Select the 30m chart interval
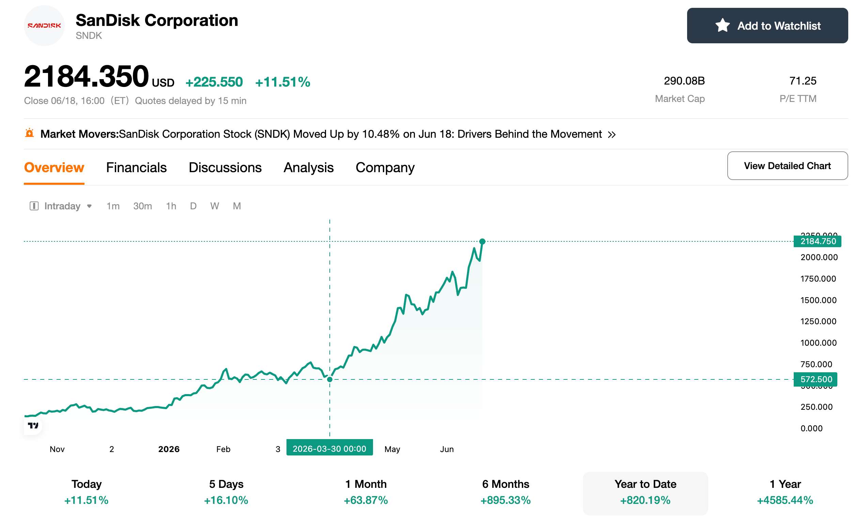 (143, 206)
